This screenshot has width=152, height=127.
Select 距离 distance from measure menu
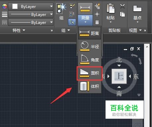pos(90,33)
